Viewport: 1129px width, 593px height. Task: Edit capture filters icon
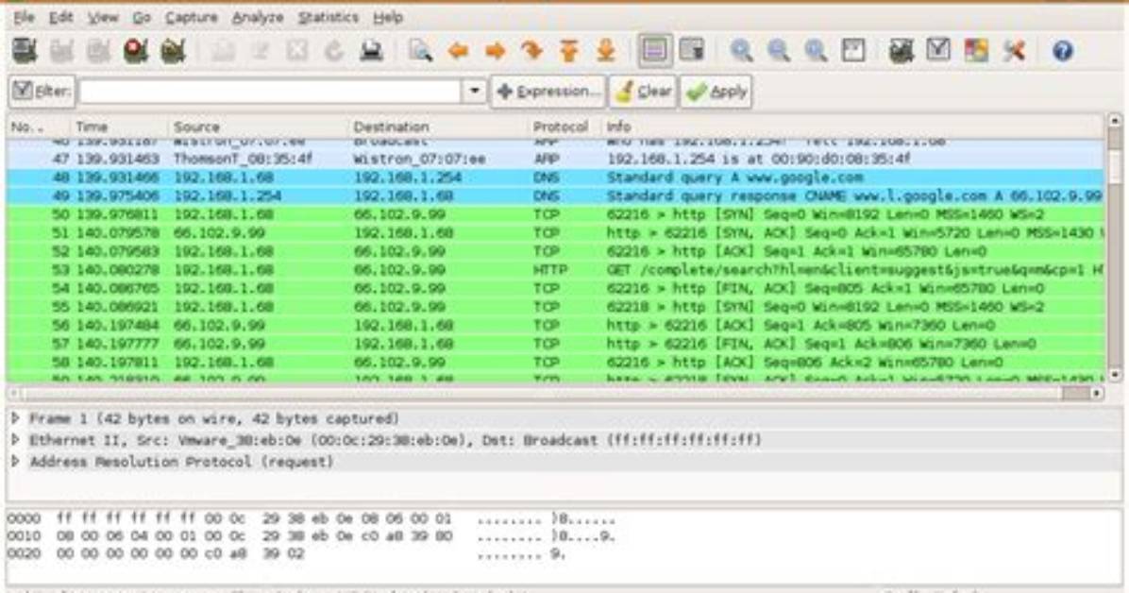(901, 50)
